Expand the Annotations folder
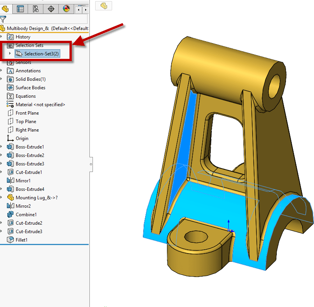Image resolution: width=314 pixels, height=307 pixels. click(x=2, y=70)
